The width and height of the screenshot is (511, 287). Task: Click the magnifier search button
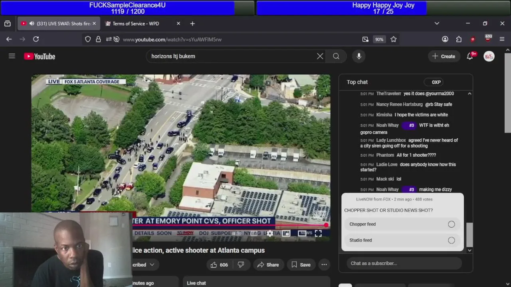[336, 56]
